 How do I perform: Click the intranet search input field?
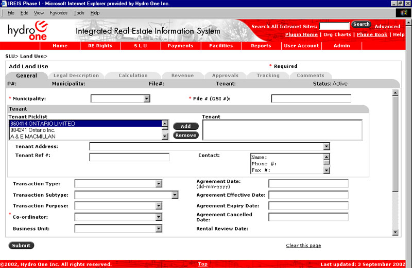tap(334, 26)
